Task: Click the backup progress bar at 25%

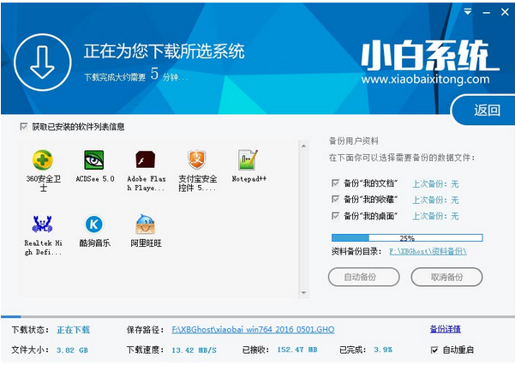Action: tap(406, 238)
